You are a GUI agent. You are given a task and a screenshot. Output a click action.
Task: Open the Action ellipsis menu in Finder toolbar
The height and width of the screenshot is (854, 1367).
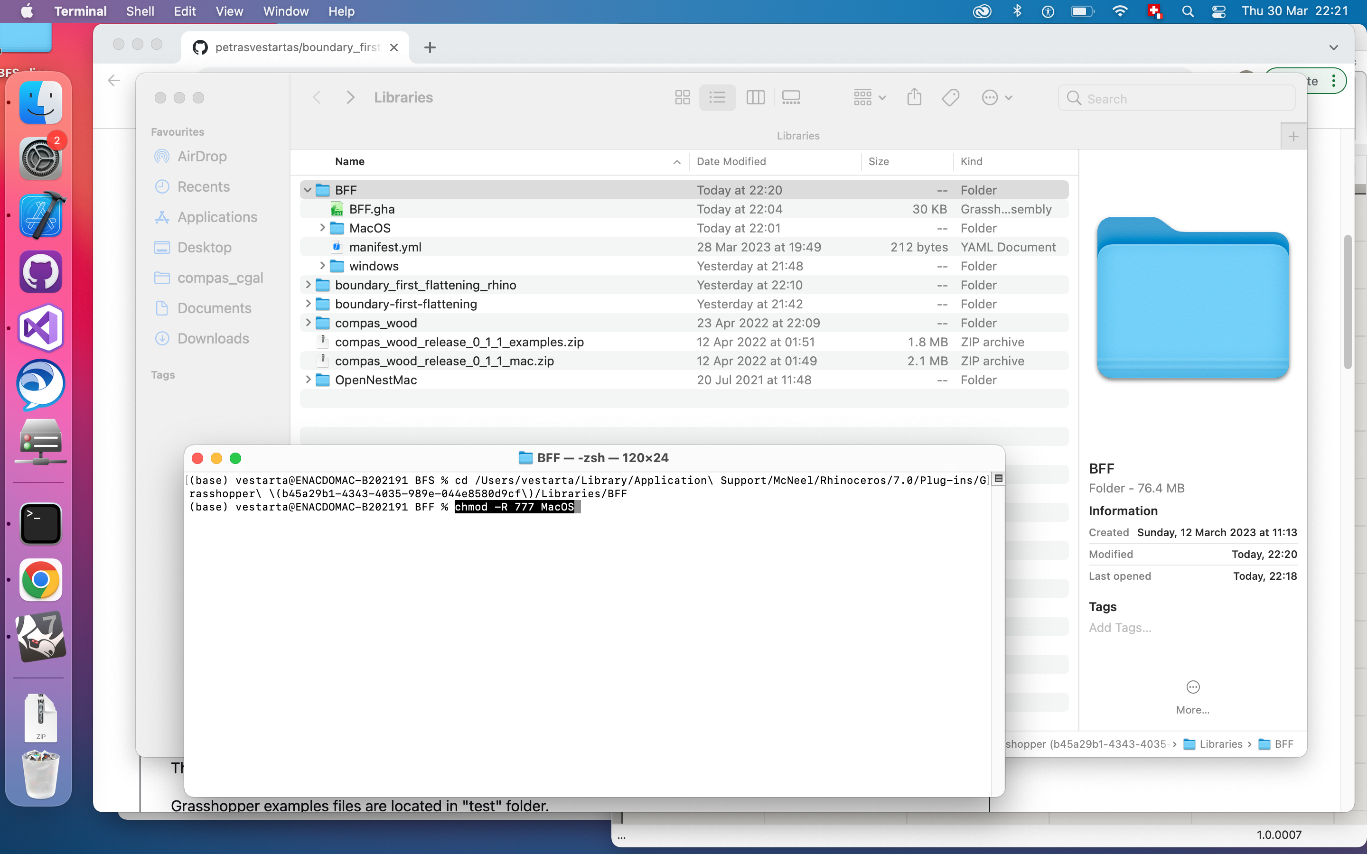(997, 98)
